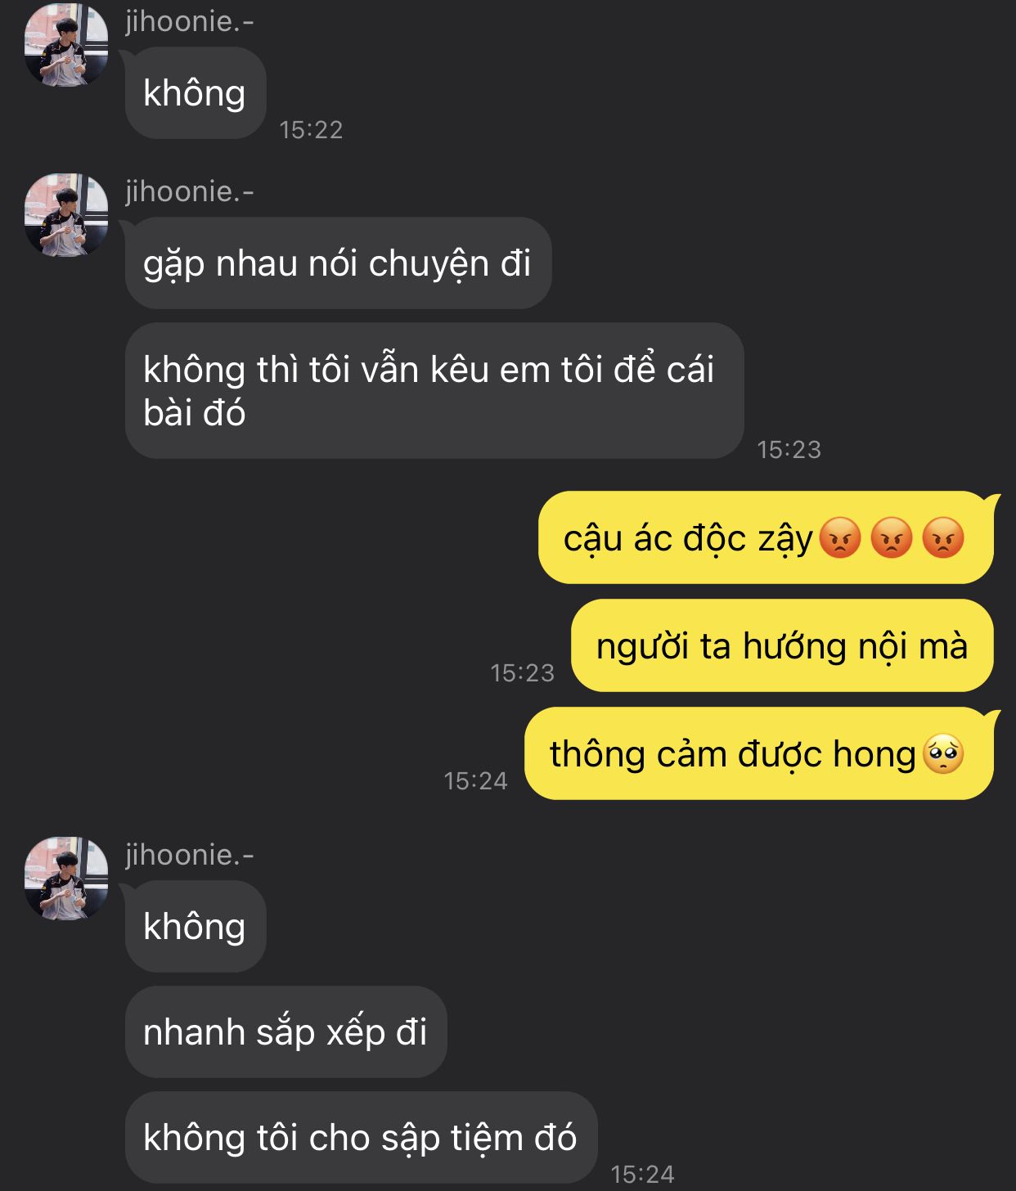Tap the jihoonie.- sender name at top
Viewport: 1016px width, 1191px height.
[x=190, y=21]
